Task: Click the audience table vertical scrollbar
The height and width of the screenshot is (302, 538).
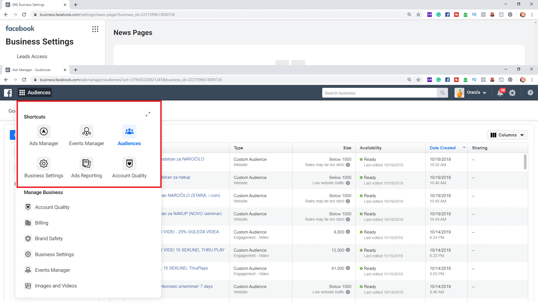Action: pos(525,162)
